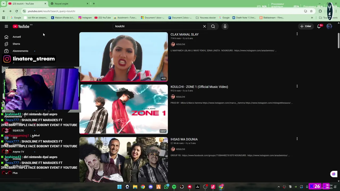340x191 pixels.
Task: Open the YouTube account avatar menu
Action: (x=329, y=26)
